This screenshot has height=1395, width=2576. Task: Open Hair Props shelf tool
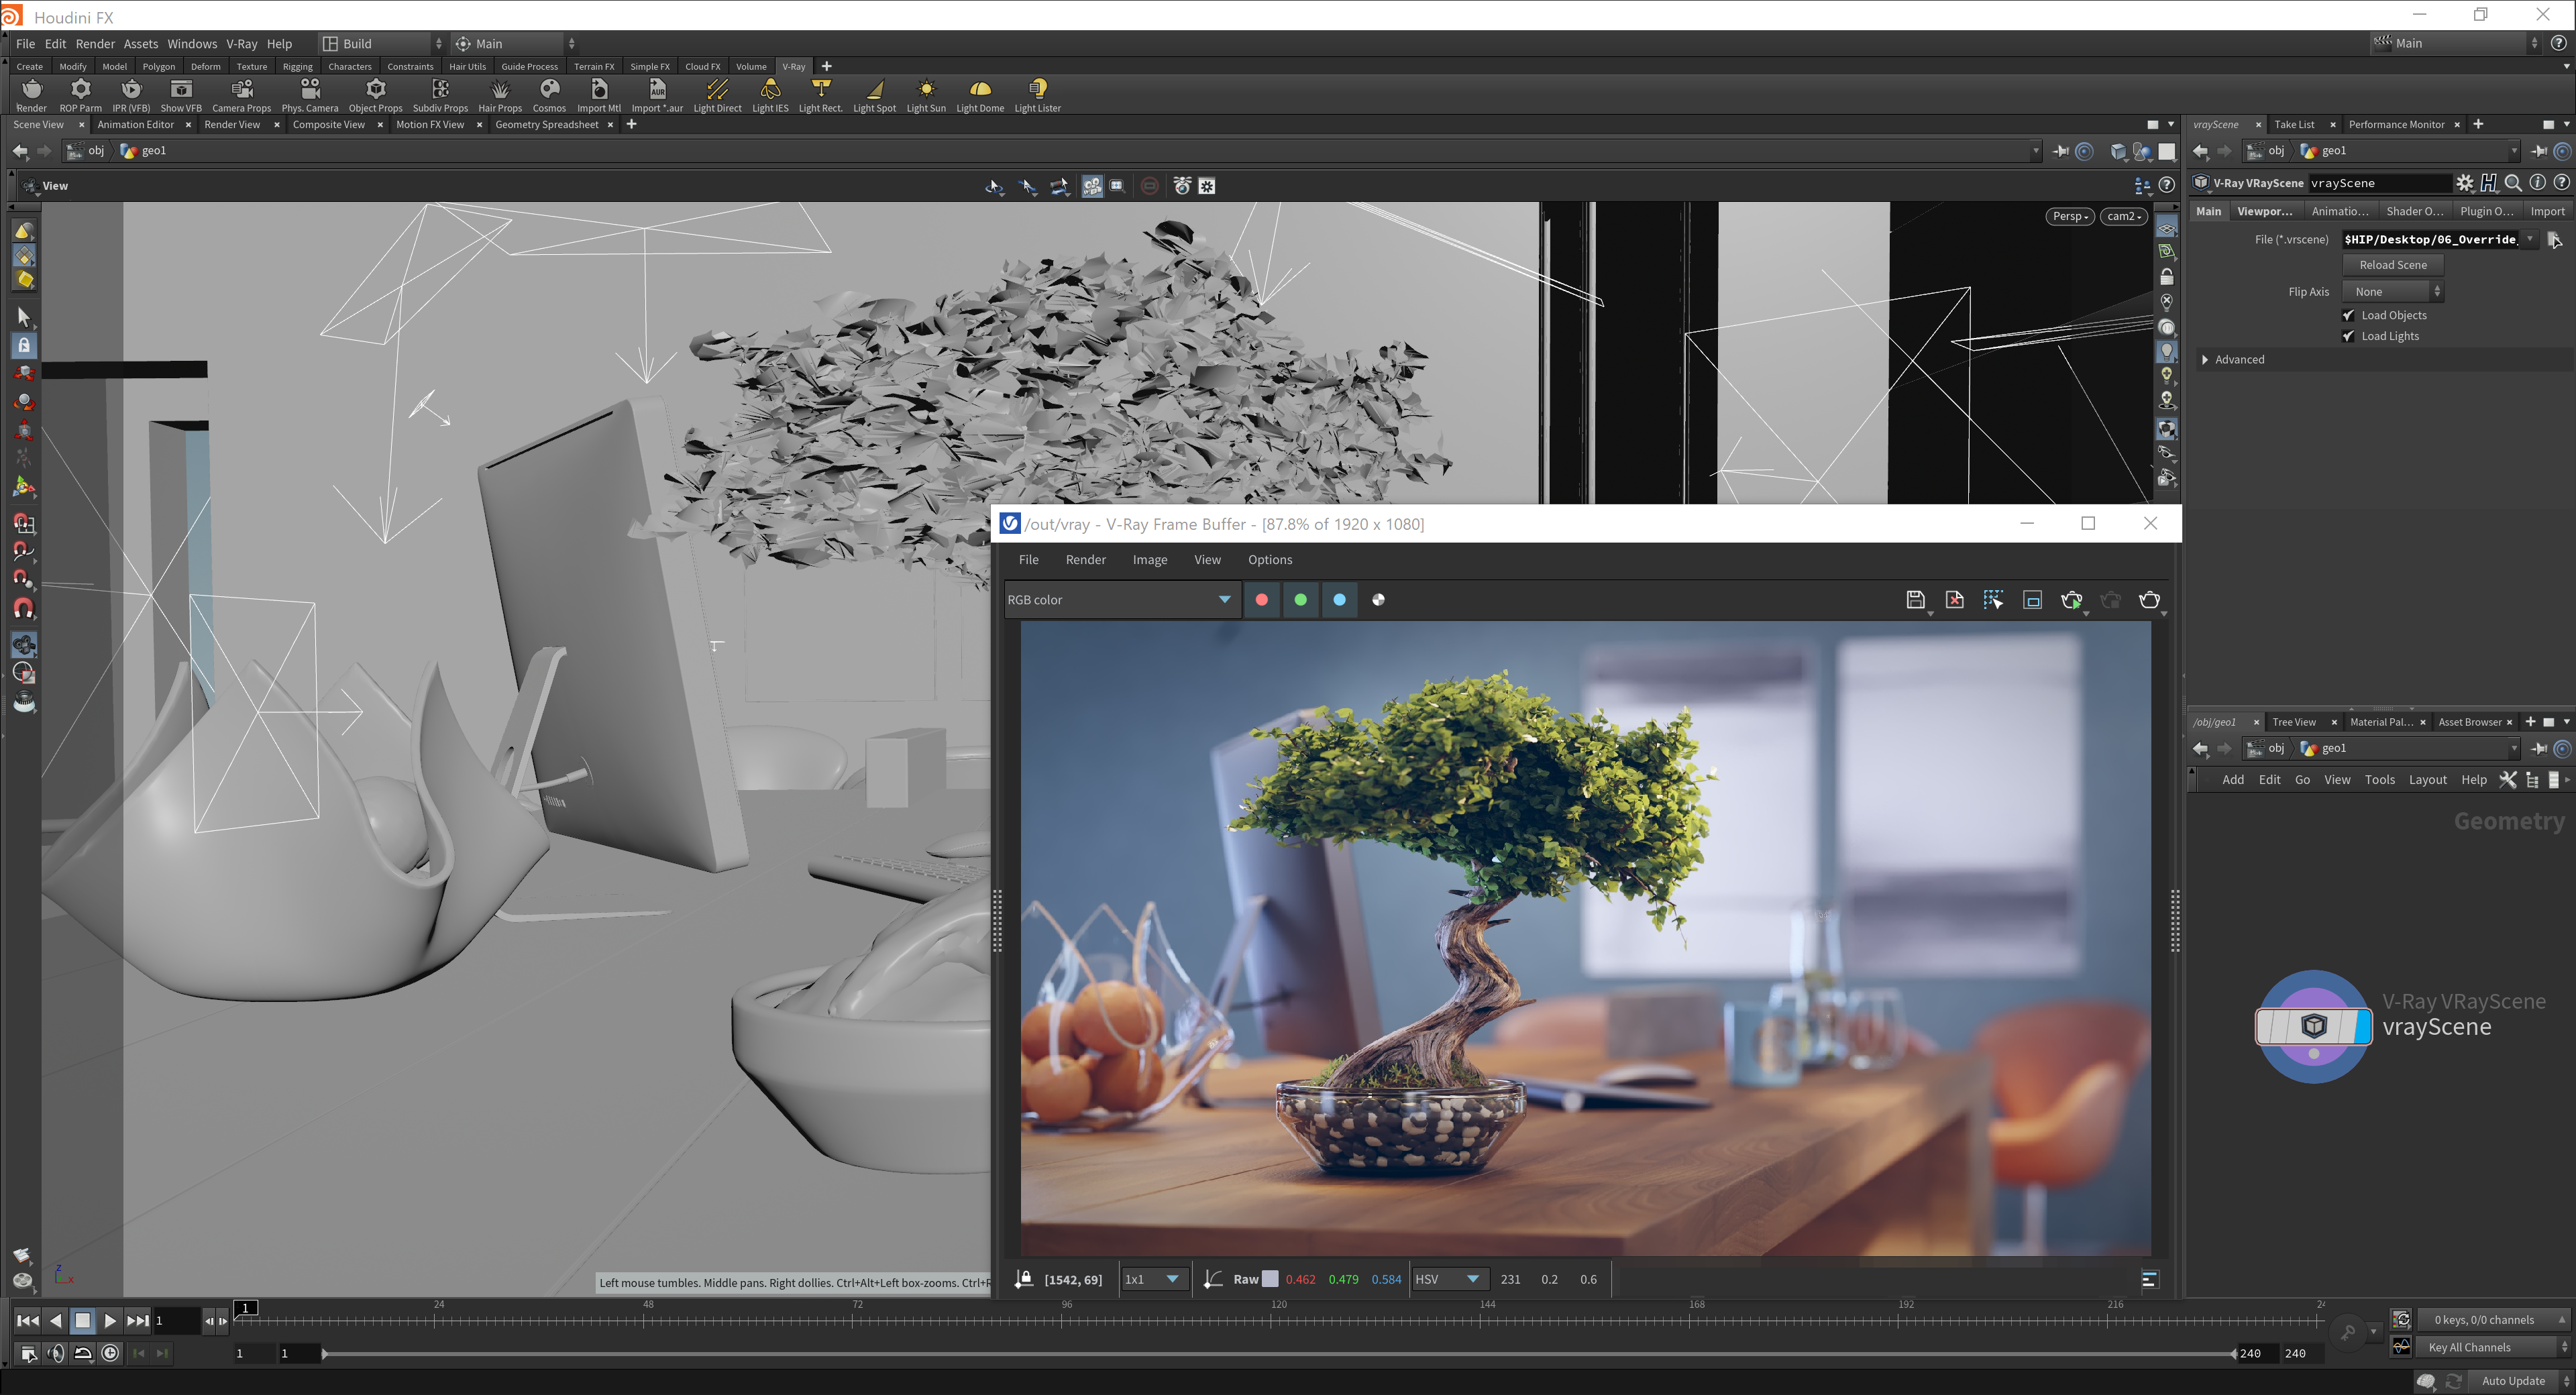click(x=500, y=95)
